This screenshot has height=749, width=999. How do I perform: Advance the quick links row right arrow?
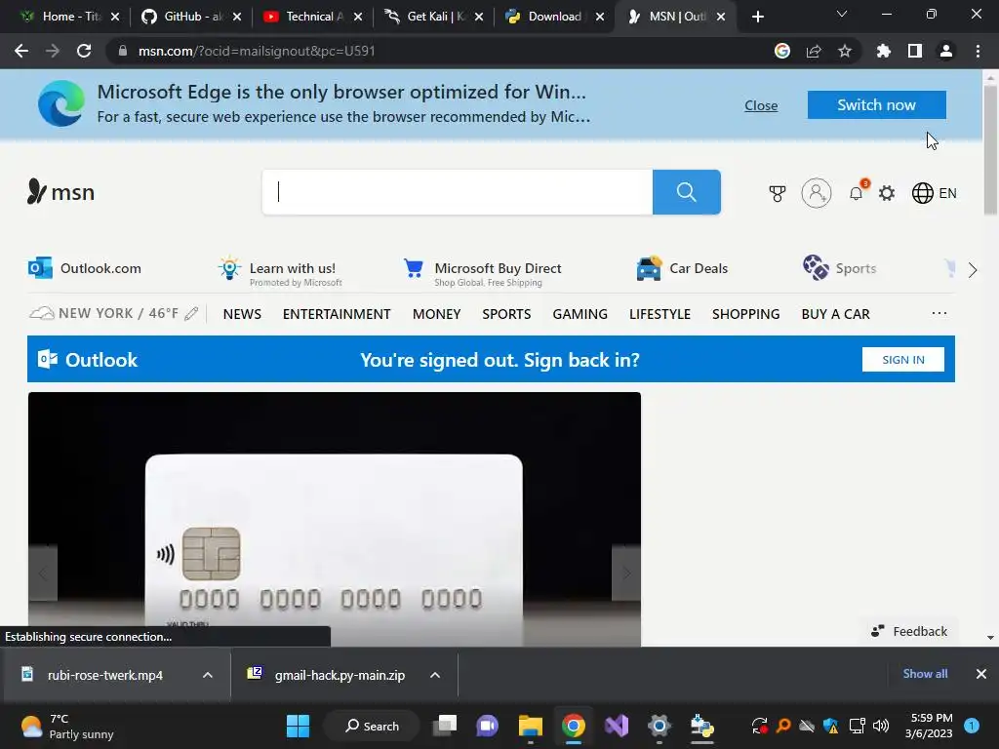click(973, 270)
